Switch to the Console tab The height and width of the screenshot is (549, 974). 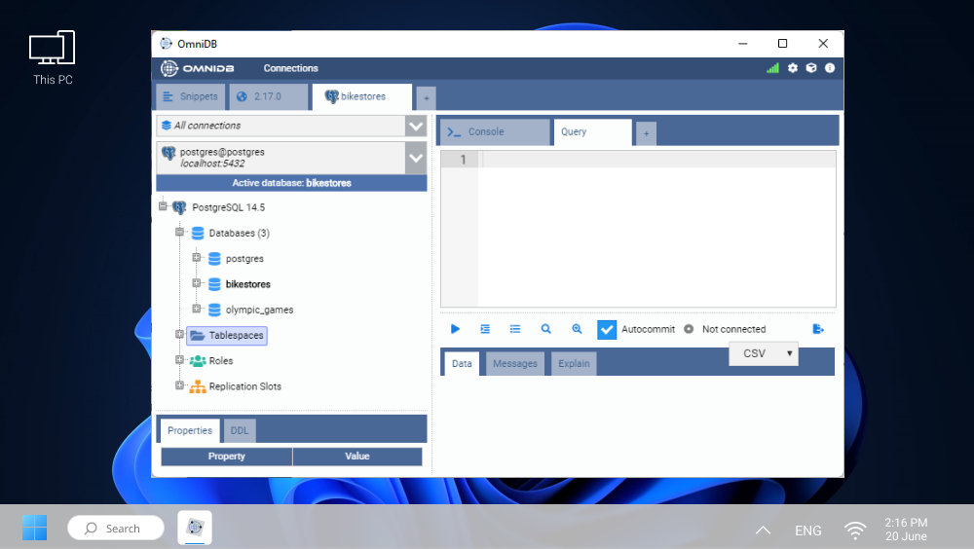[495, 132]
